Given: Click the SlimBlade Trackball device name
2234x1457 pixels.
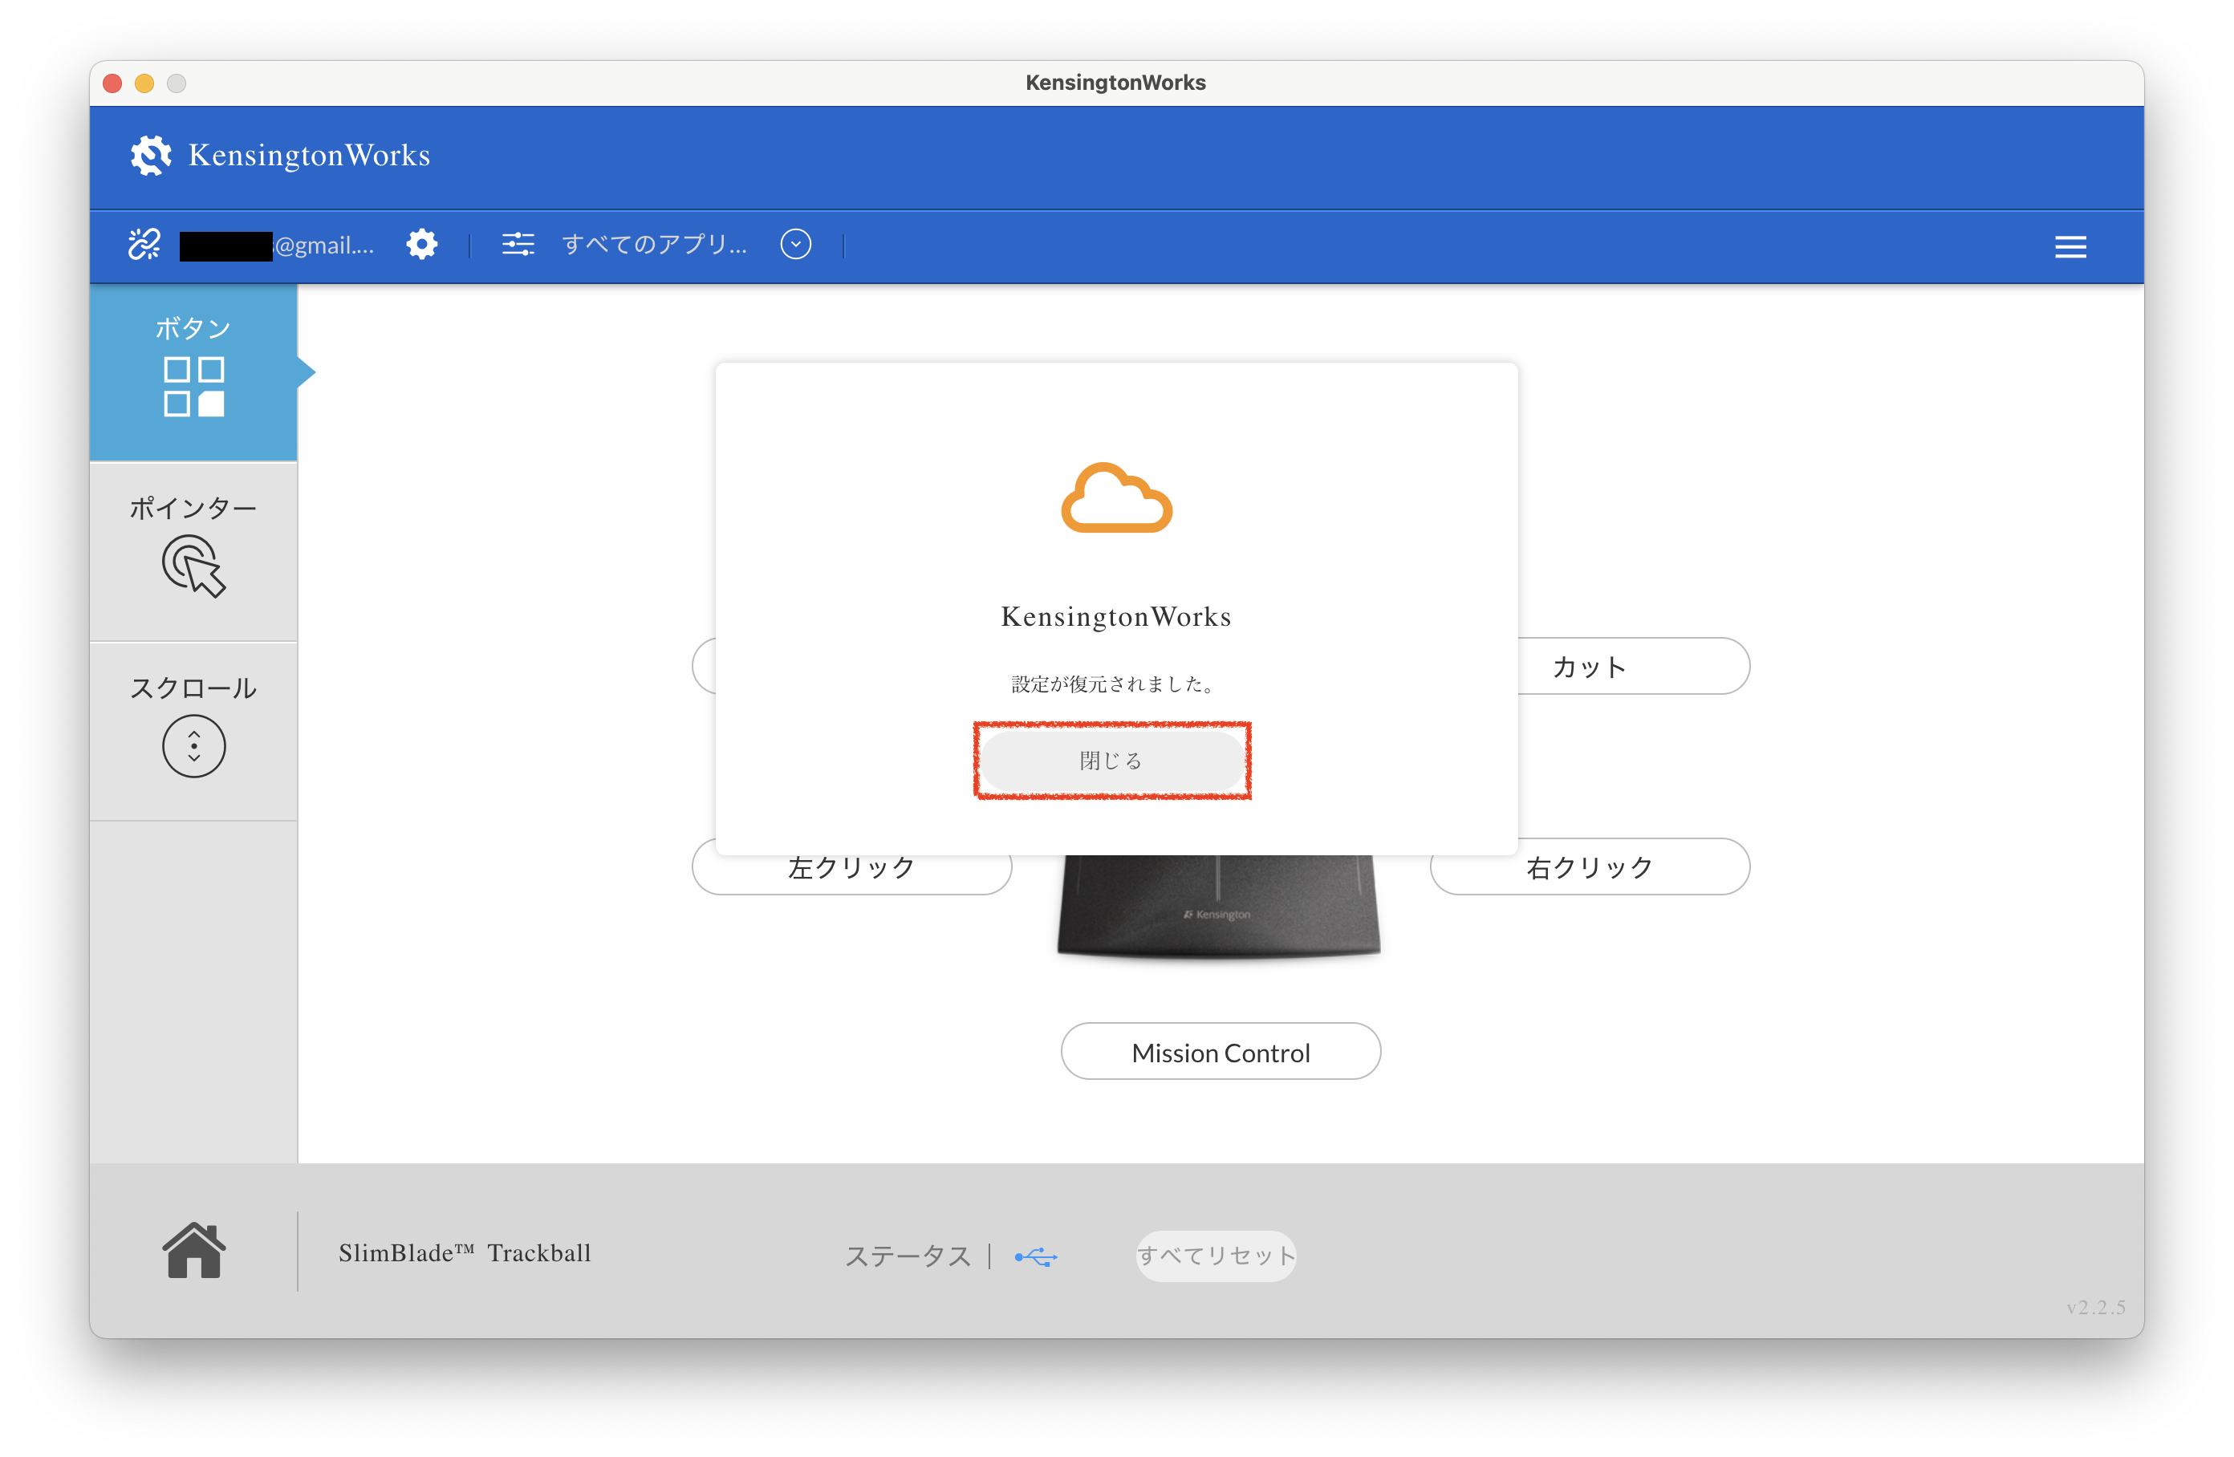Looking at the screenshot, I should click(465, 1253).
